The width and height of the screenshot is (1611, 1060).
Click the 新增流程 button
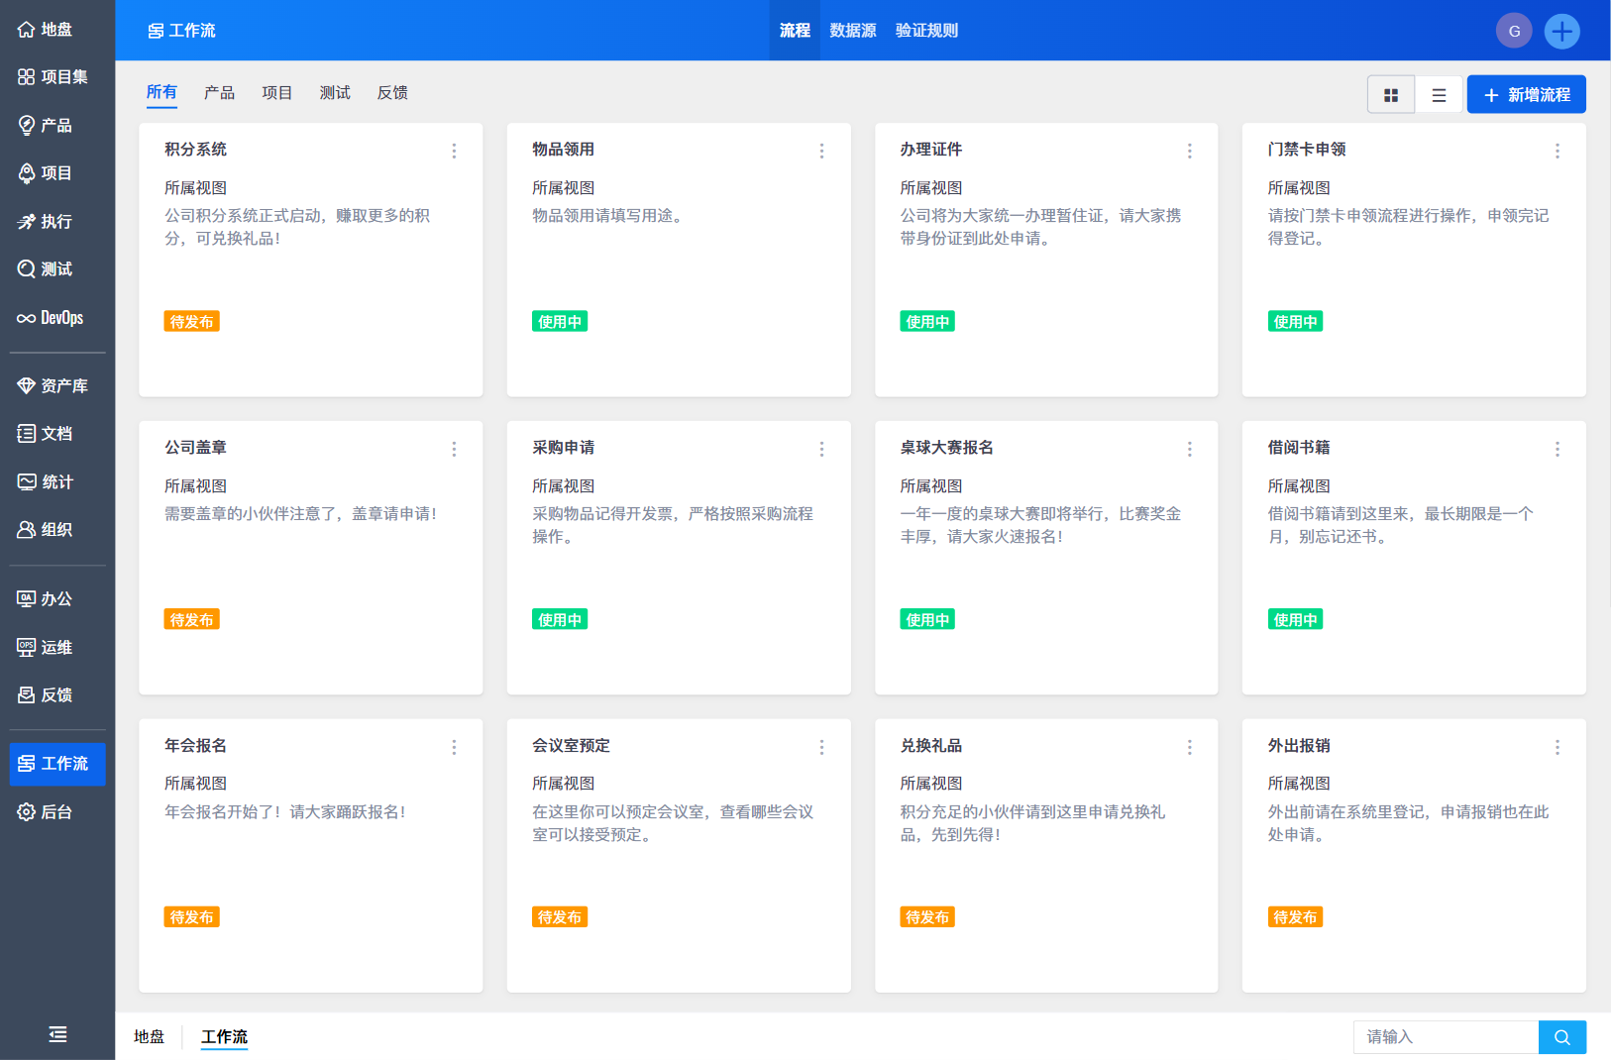(x=1526, y=95)
